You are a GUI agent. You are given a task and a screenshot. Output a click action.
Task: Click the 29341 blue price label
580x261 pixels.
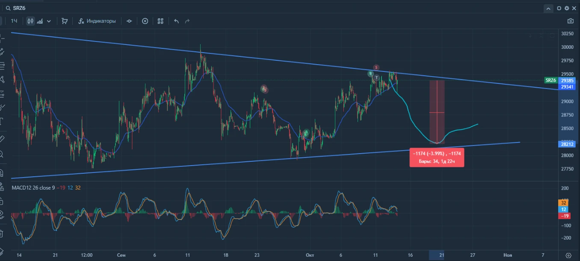[567, 87]
